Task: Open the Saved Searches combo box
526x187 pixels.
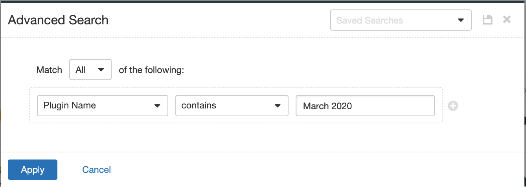Action: [401, 20]
